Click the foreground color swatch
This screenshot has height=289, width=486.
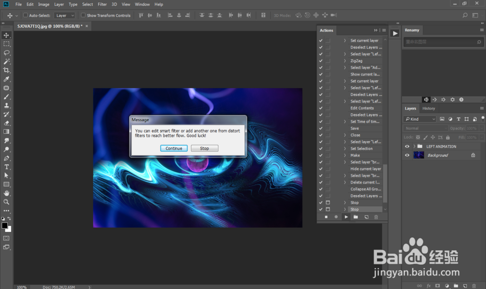click(4, 225)
